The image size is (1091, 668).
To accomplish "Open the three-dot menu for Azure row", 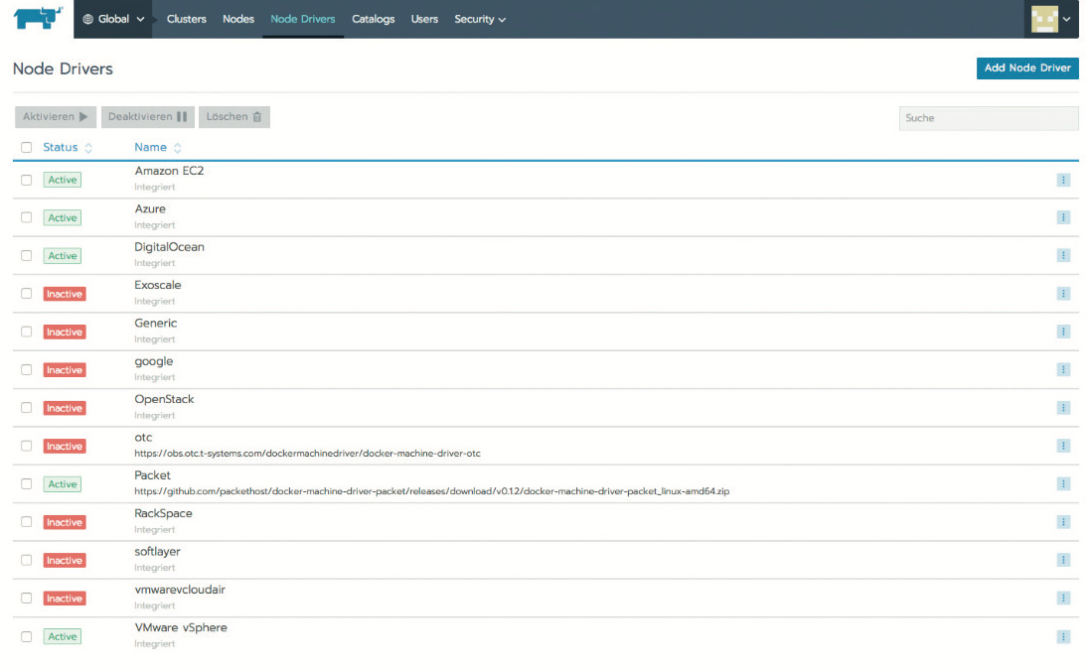I will (x=1063, y=217).
